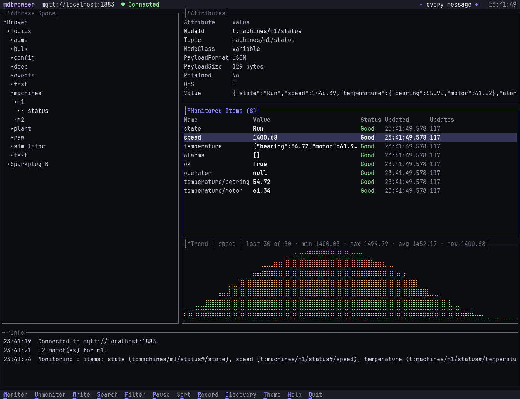520x399 pixels.
Task: Focus the Attributes panel title
Action: pos(206,13)
